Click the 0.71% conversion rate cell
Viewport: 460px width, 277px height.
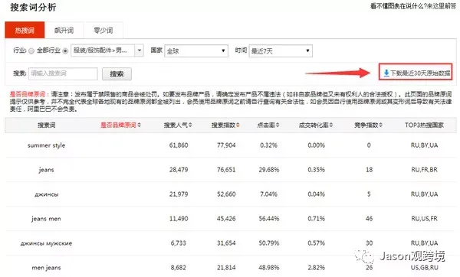tap(316, 219)
